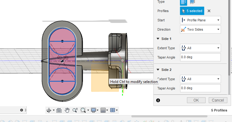This screenshot has height=122, width=232.
Task: Click the lower sketch point in the pink profile
Action: click(x=62, y=81)
